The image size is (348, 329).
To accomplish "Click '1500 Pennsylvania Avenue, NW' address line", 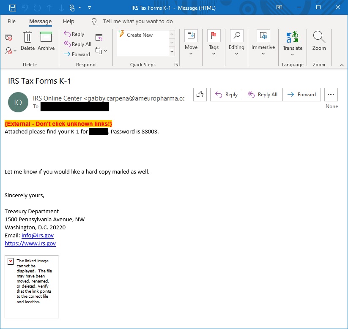I will (x=44, y=220).
